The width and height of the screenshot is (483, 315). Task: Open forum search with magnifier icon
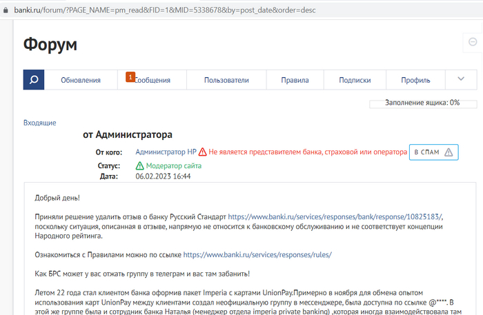(x=34, y=80)
